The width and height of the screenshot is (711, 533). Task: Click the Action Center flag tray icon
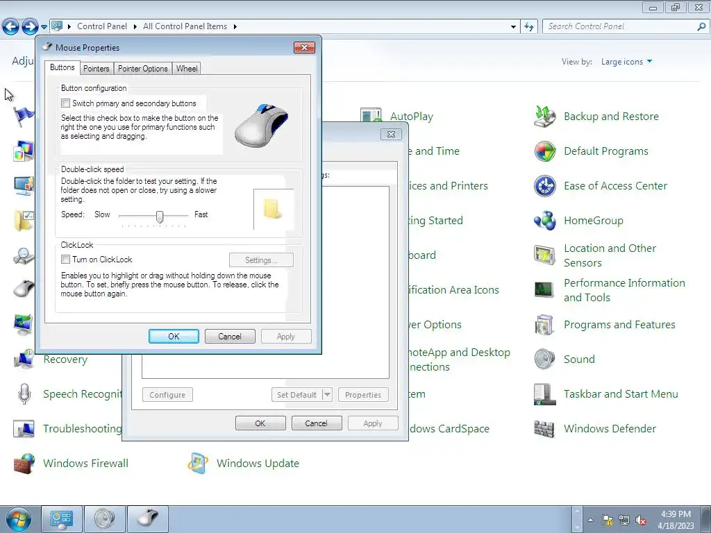tap(607, 521)
